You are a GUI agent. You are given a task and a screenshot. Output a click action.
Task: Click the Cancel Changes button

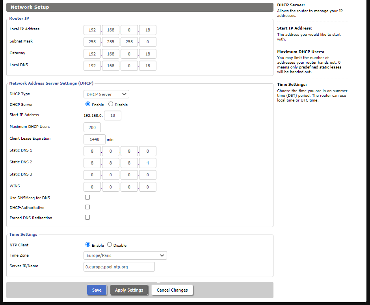[x=172, y=290]
